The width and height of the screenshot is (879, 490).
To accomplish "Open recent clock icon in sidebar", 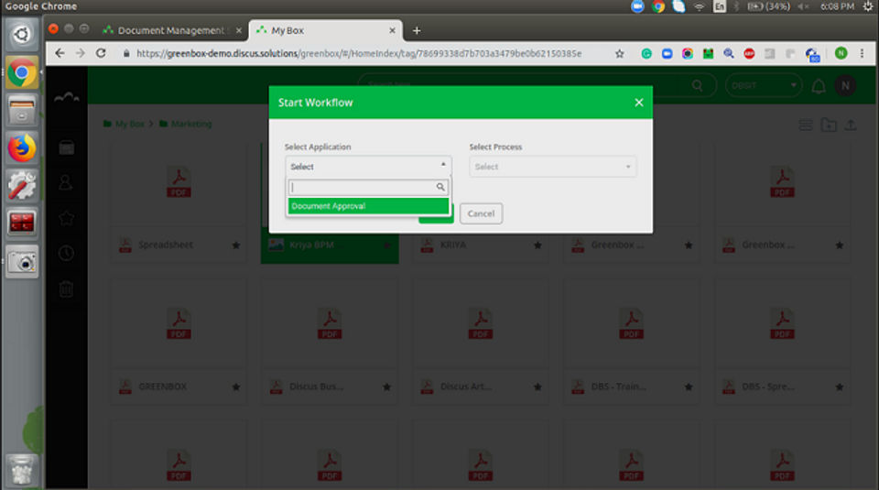I will click(x=66, y=253).
